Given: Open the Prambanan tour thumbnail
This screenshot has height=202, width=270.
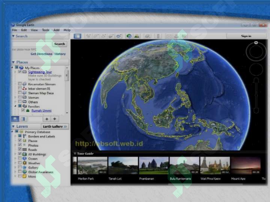Looking at the screenshot, I should click(154, 165).
